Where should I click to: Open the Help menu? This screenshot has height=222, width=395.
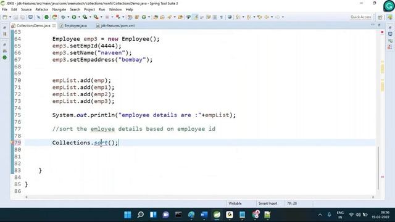tap(129, 9)
